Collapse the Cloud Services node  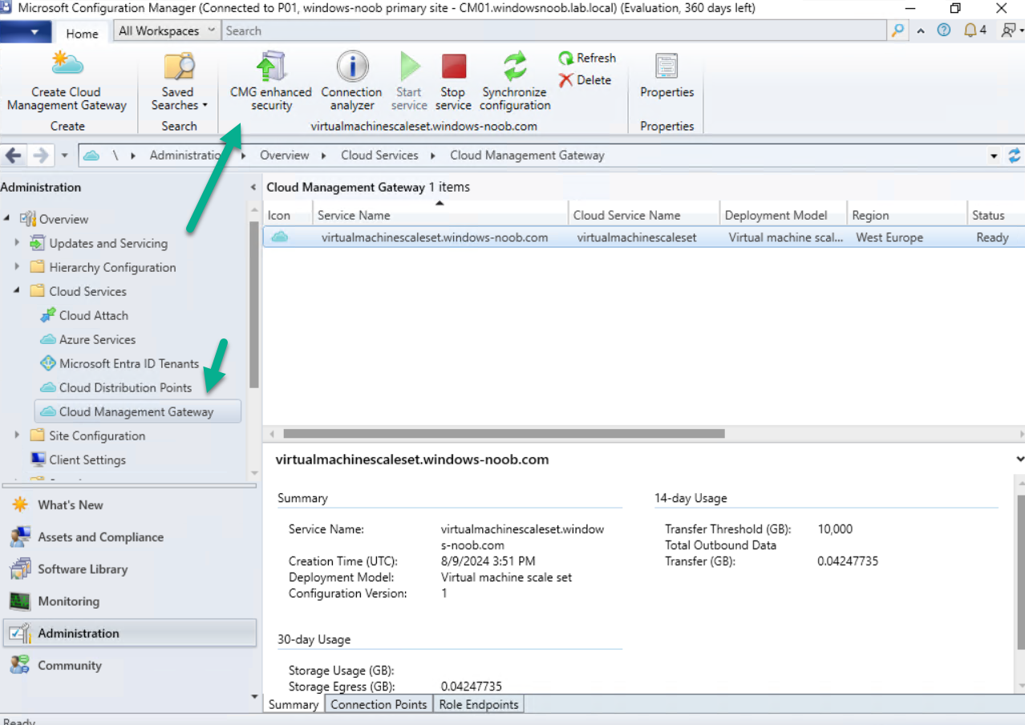17,291
